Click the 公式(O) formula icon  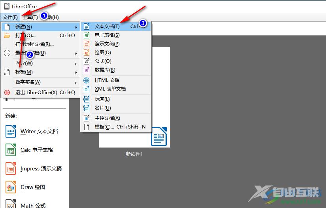pos(87,61)
